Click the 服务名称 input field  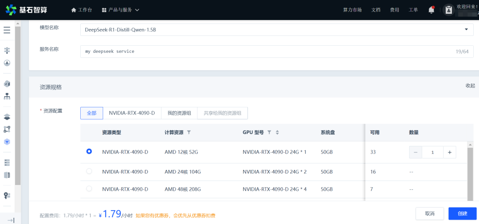tap(277, 51)
